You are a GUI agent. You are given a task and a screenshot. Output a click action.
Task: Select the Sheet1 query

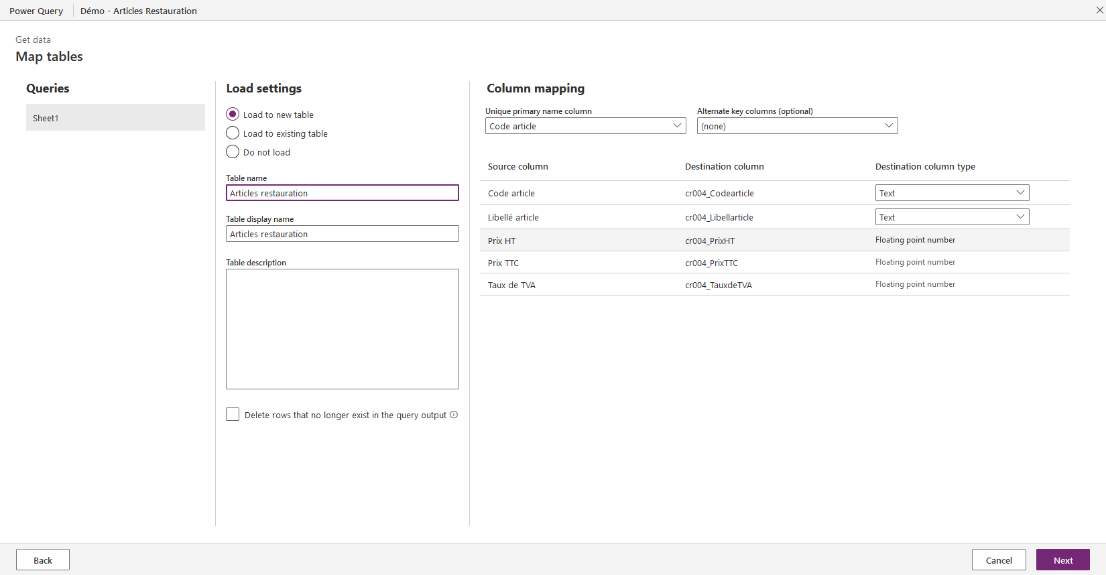115,117
